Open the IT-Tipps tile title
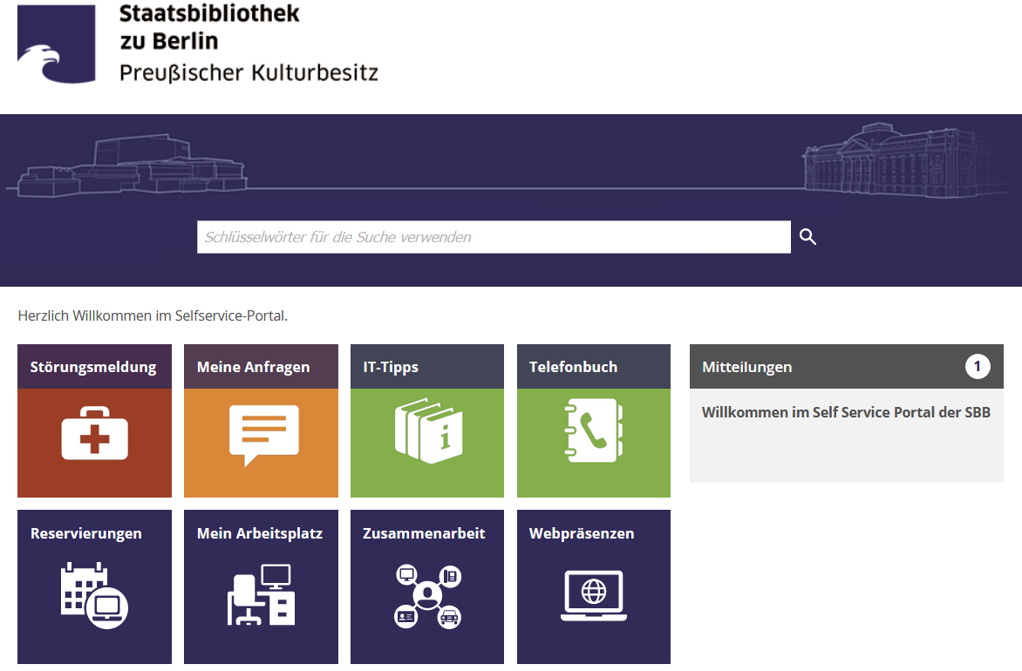 click(391, 368)
